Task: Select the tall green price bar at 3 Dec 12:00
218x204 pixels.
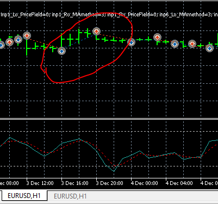Action: click(x=27, y=47)
